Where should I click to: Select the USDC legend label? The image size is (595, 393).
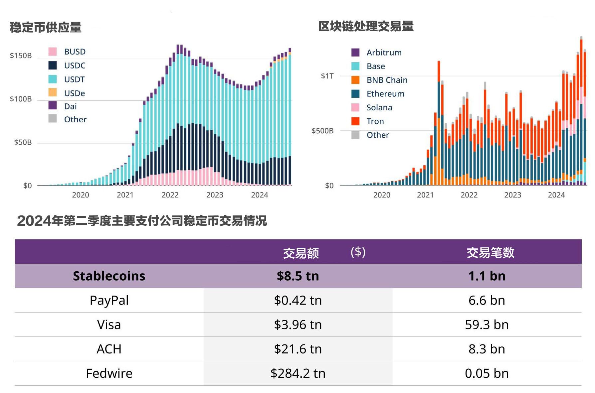pyautogui.click(x=75, y=65)
